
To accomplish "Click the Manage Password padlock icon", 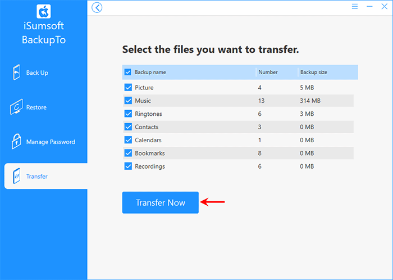I will point(16,141).
